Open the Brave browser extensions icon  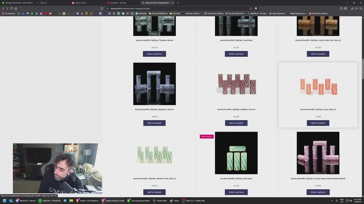coord(341,8)
